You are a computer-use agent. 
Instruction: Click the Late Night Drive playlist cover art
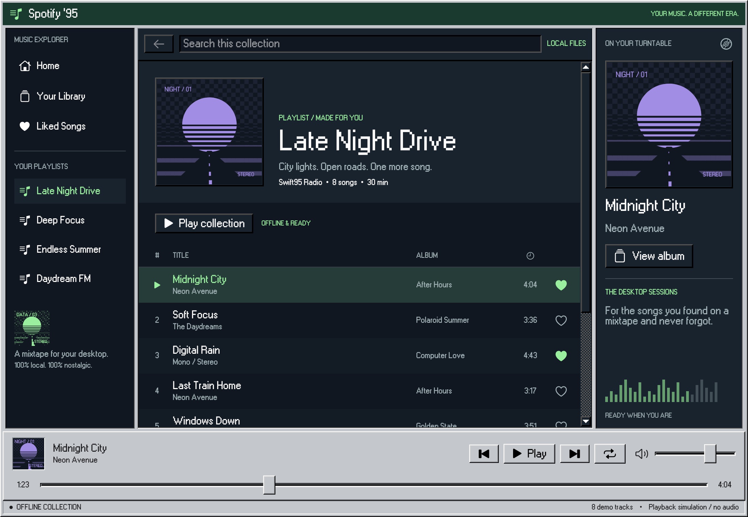tap(209, 132)
